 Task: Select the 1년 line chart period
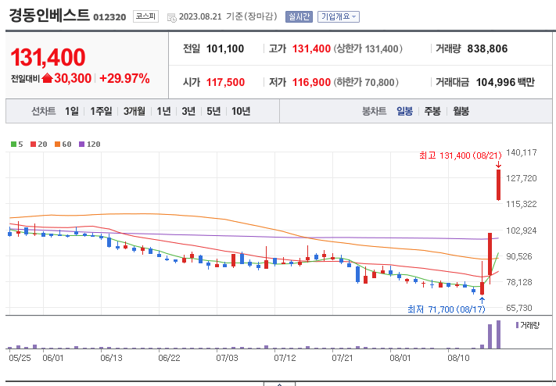(163, 111)
